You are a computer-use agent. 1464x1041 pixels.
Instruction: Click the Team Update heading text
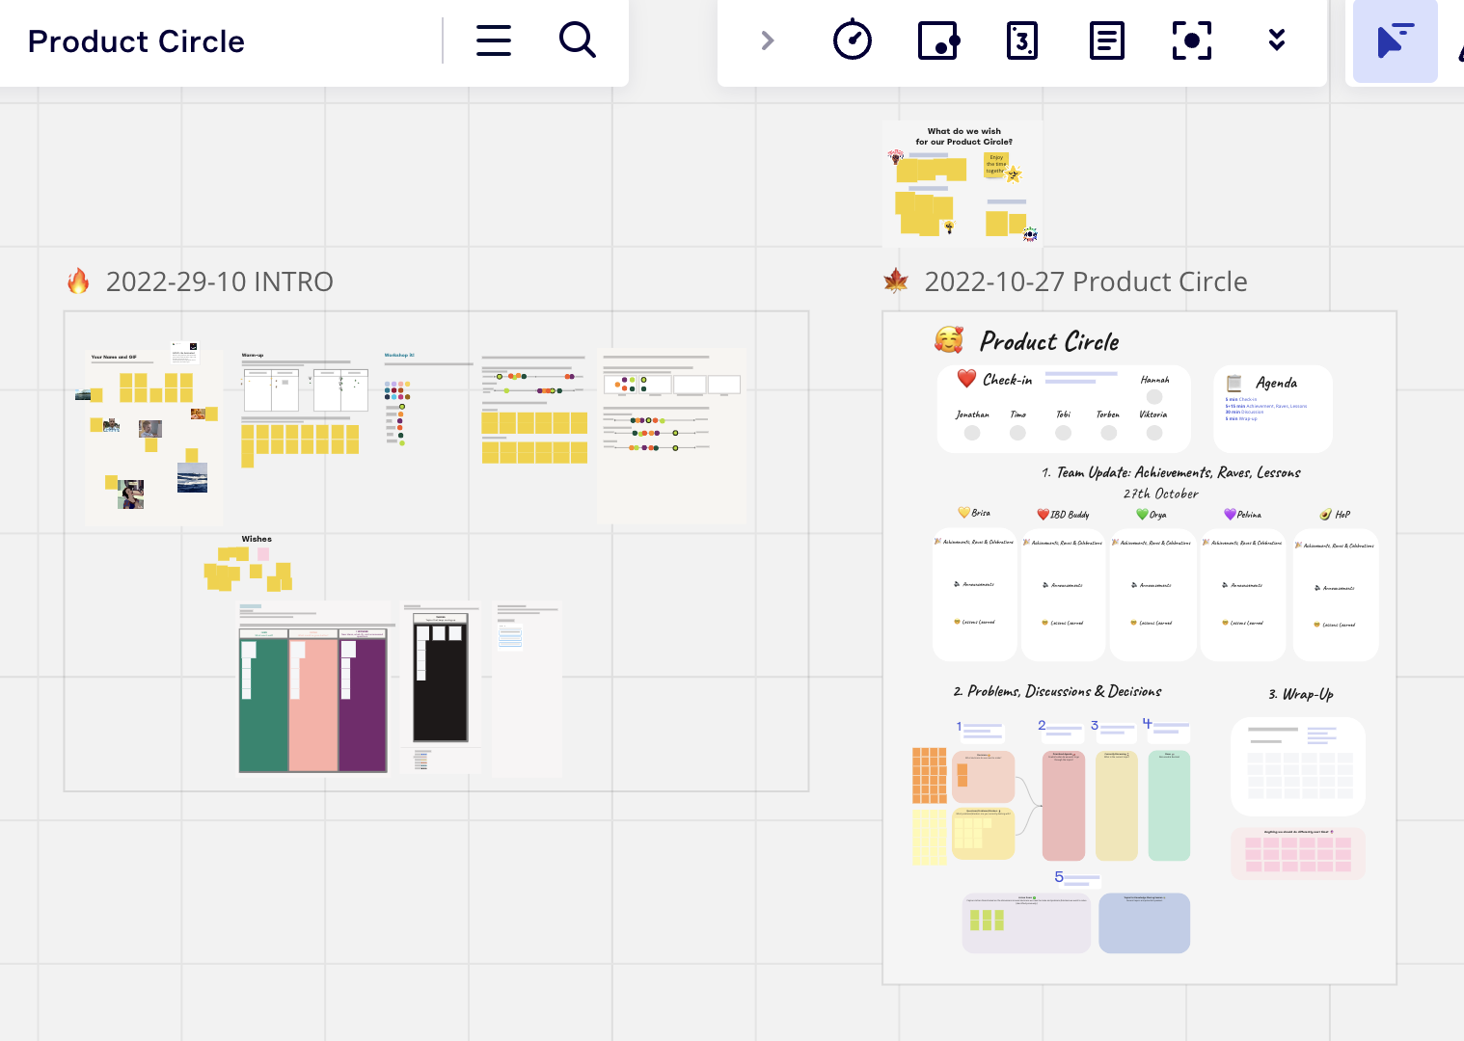tap(1171, 472)
